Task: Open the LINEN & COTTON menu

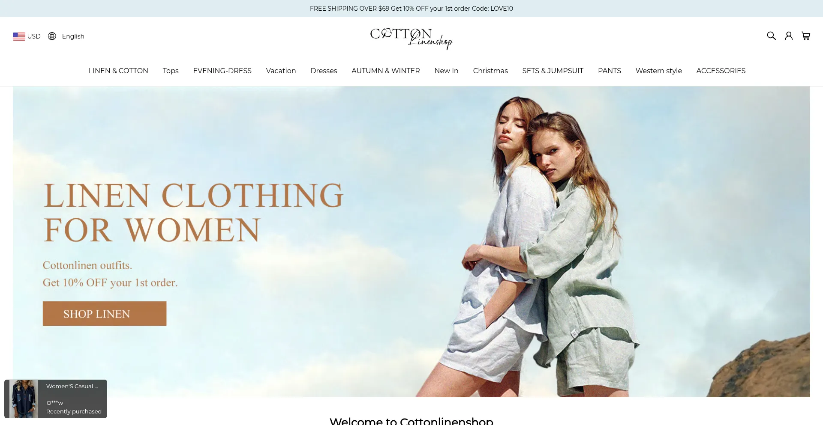Action: tap(118, 71)
